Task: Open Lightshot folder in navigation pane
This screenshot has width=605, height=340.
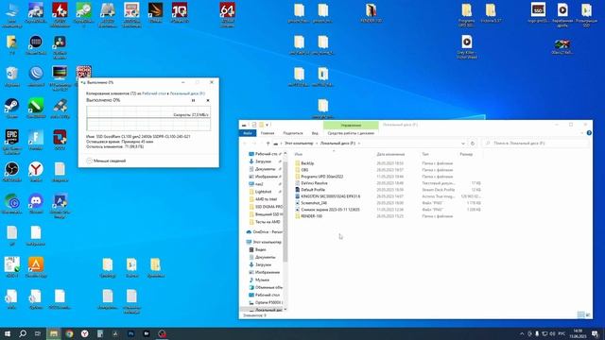Action: 263,192
